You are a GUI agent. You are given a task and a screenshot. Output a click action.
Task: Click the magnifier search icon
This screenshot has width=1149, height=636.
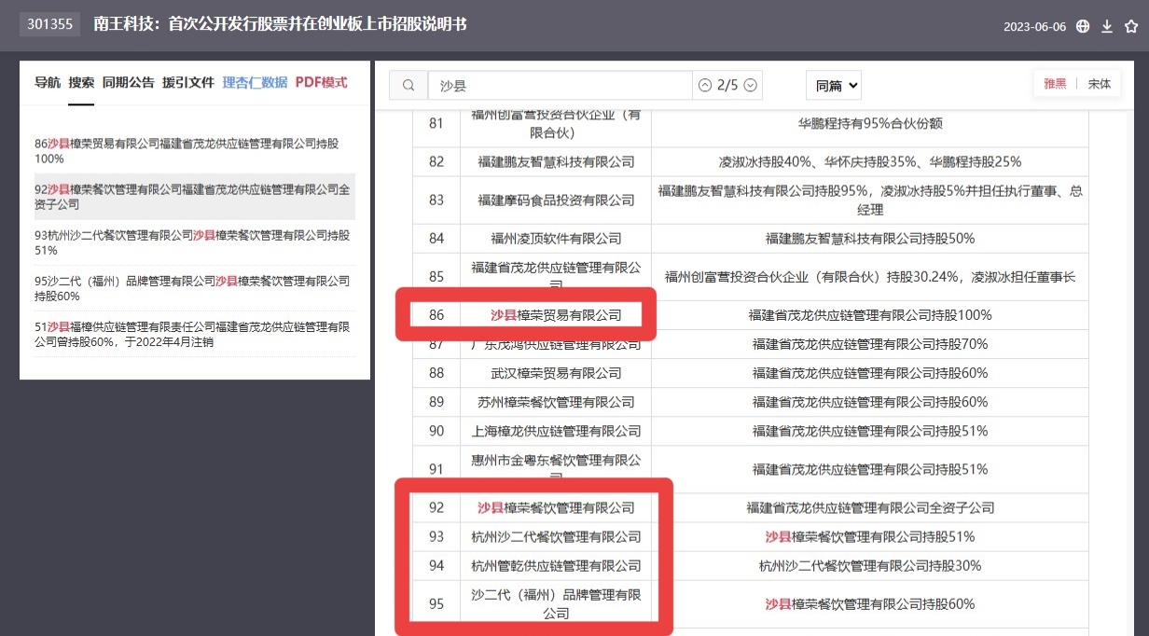408,85
